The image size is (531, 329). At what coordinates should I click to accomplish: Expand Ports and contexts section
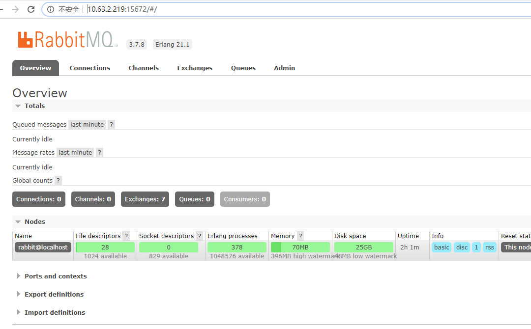(x=55, y=276)
